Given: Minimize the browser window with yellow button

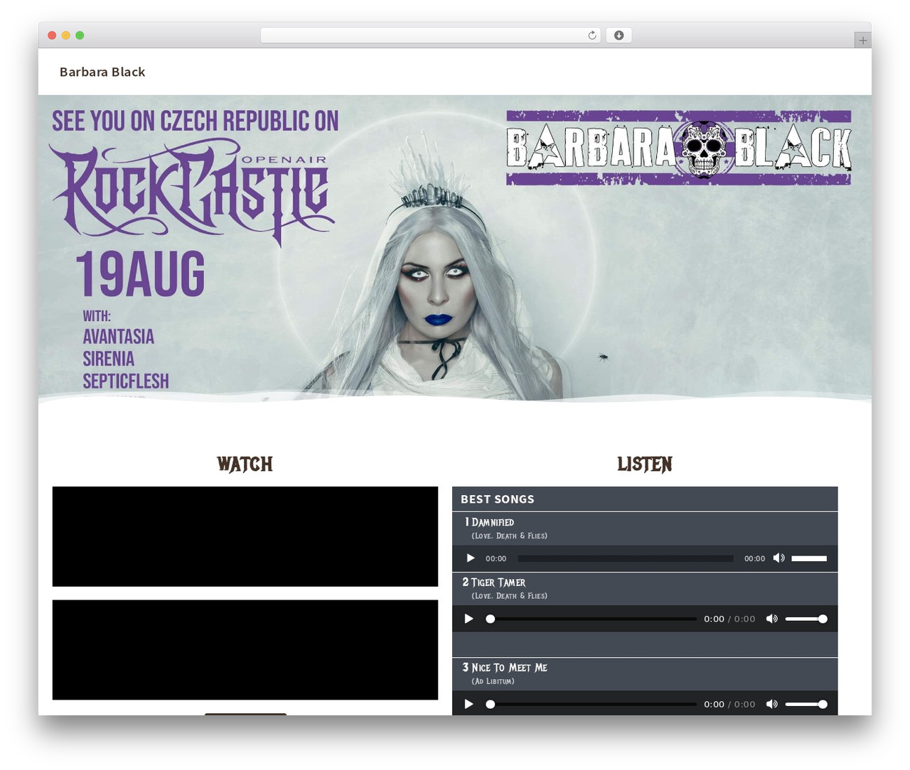Looking at the screenshot, I should (x=65, y=36).
